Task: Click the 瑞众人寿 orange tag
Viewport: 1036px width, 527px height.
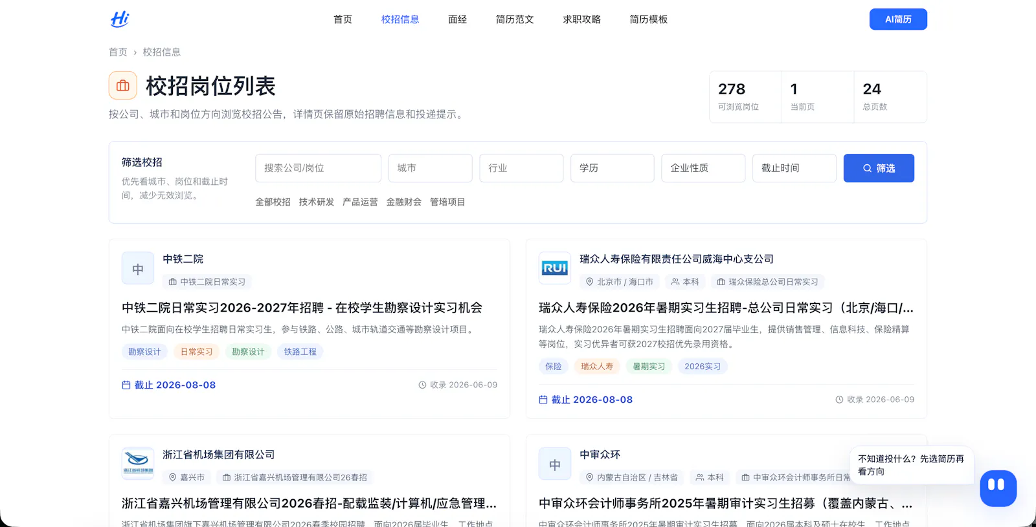Action: point(597,367)
